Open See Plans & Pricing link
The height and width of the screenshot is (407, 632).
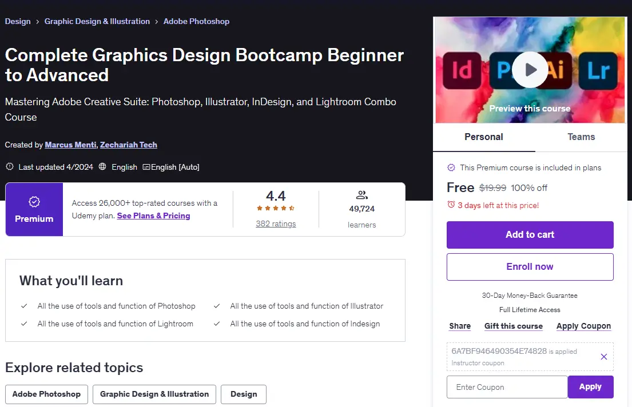pyautogui.click(x=153, y=216)
